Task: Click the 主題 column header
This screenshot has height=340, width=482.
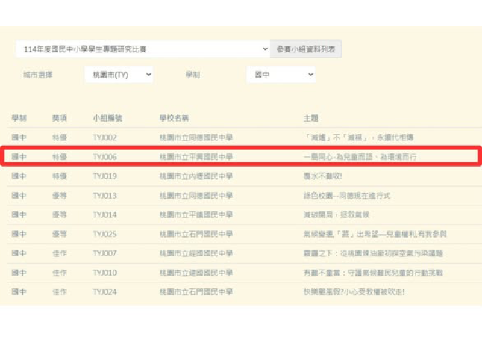Action: pos(311,119)
